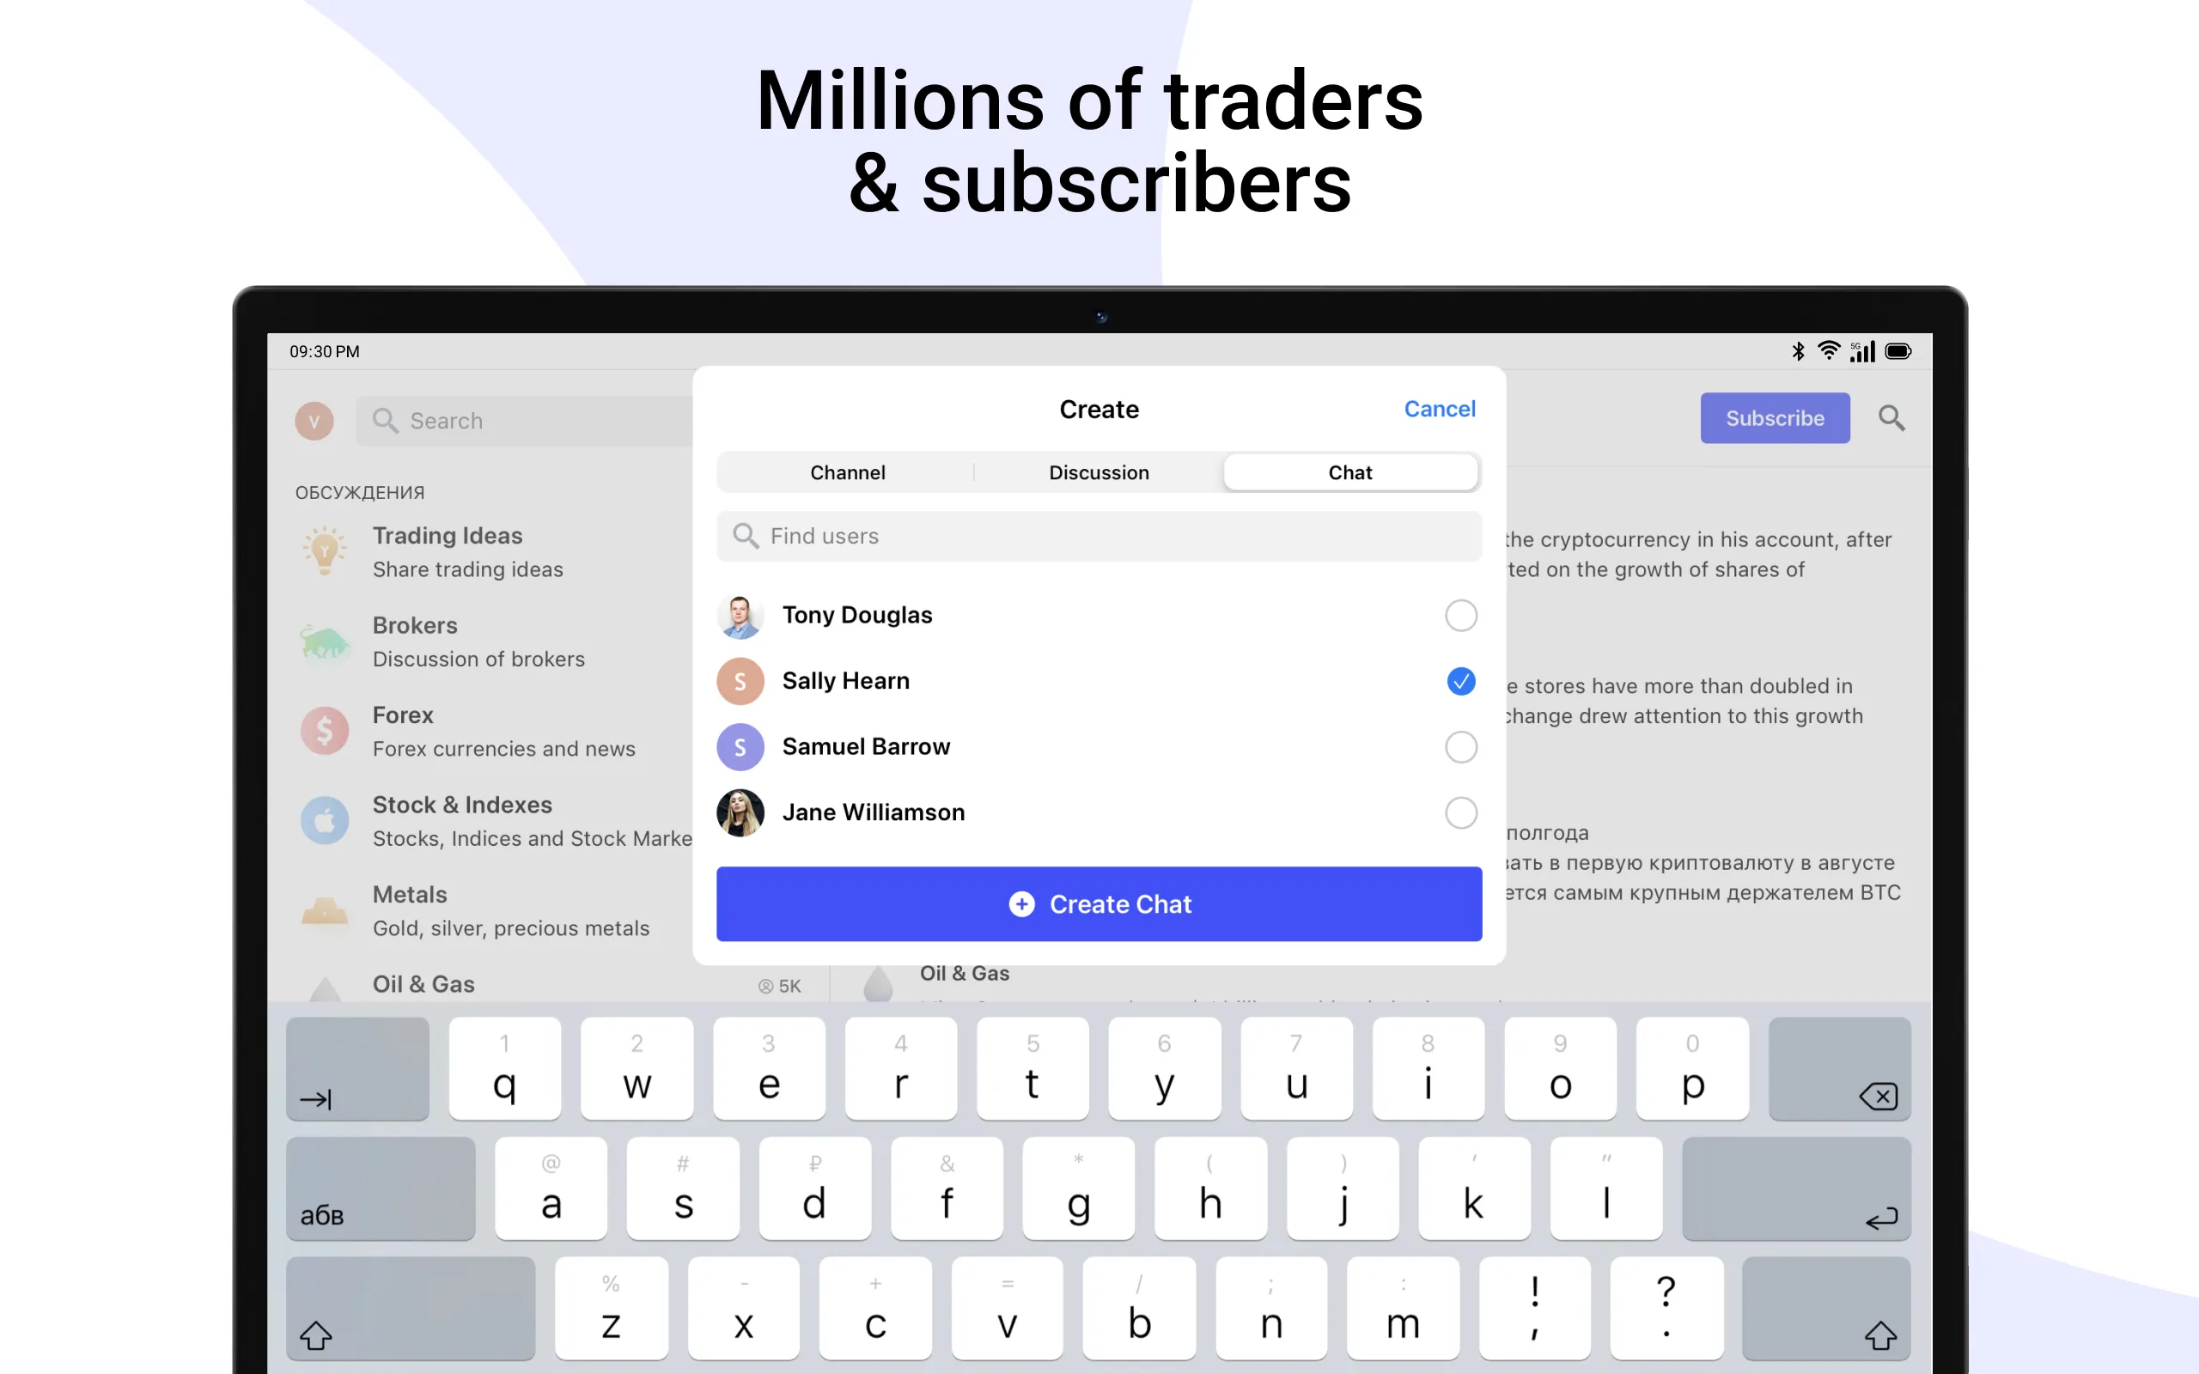2199x1374 pixels.
Task: Expand the ОБСУЖДЕНИЯ sidebar section
Action: [356, 492]
